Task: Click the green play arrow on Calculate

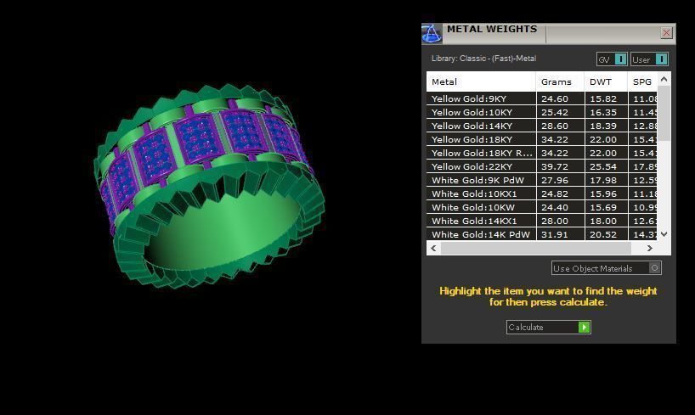Action: coord(585,328)
